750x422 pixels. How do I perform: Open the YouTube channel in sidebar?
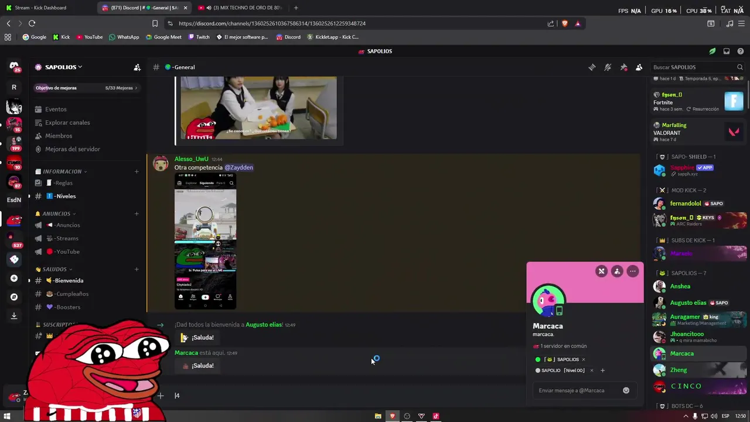tap(87, 252)
